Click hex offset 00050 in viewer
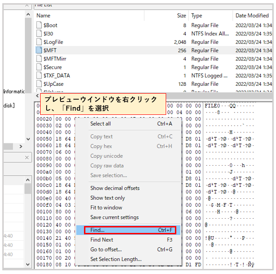This screenshot has width=276, height=274. point(44,139)
